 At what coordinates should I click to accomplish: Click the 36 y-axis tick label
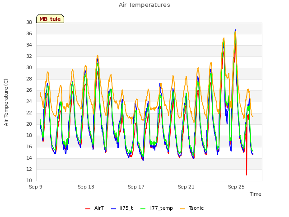(x=29, y=33)
